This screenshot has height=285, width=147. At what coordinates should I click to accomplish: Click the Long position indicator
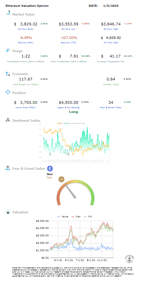[x=73, y=112]
